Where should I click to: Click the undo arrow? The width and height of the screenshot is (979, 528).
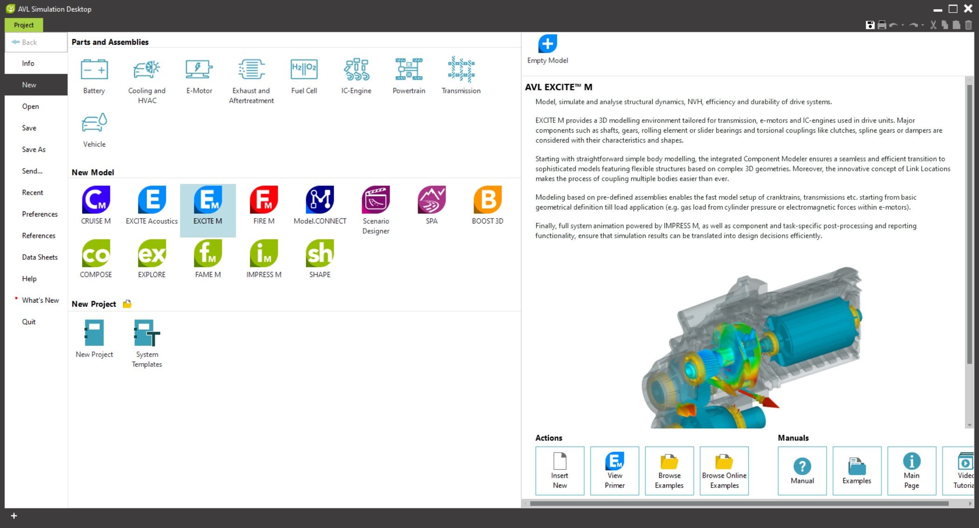coord(893,25)
